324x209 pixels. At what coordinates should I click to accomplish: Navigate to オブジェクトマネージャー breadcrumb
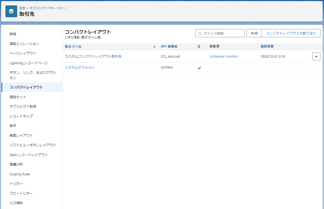47,8
